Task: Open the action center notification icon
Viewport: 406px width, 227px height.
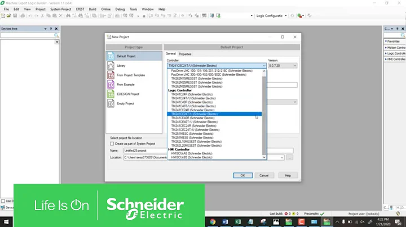Action: click(398, 222)
